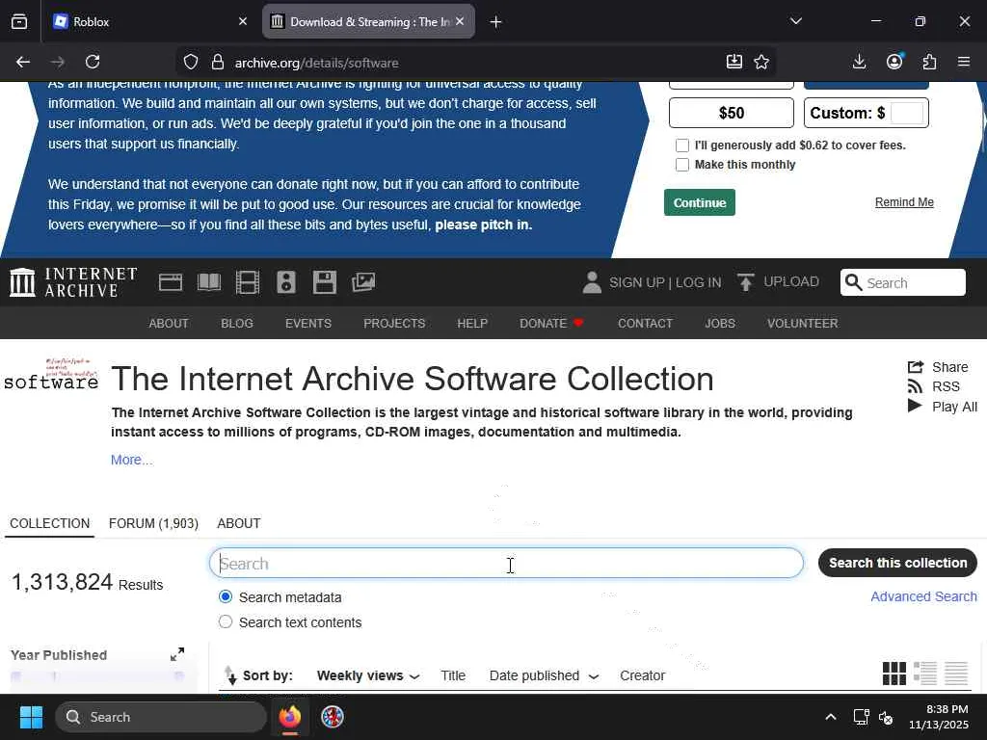Image resolution: width=987 pixels, height=740 pixels.
Task: Click the install-app icon in address bar
Action: pyautogui.click(x=734, y=62)
